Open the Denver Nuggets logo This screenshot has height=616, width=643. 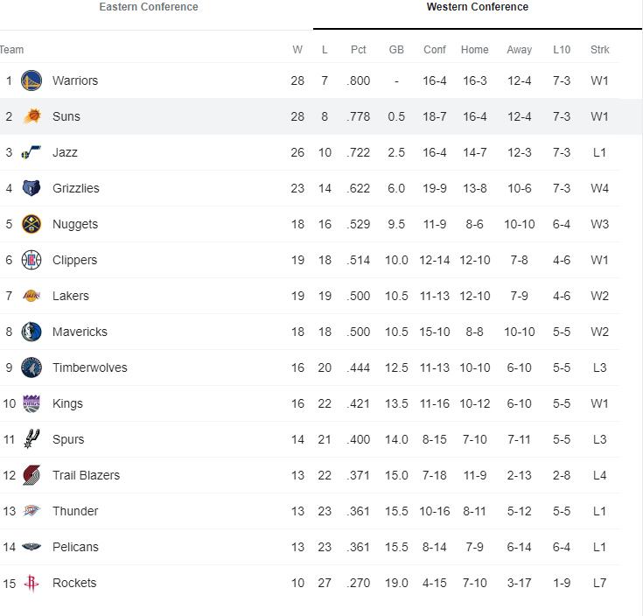31,224
